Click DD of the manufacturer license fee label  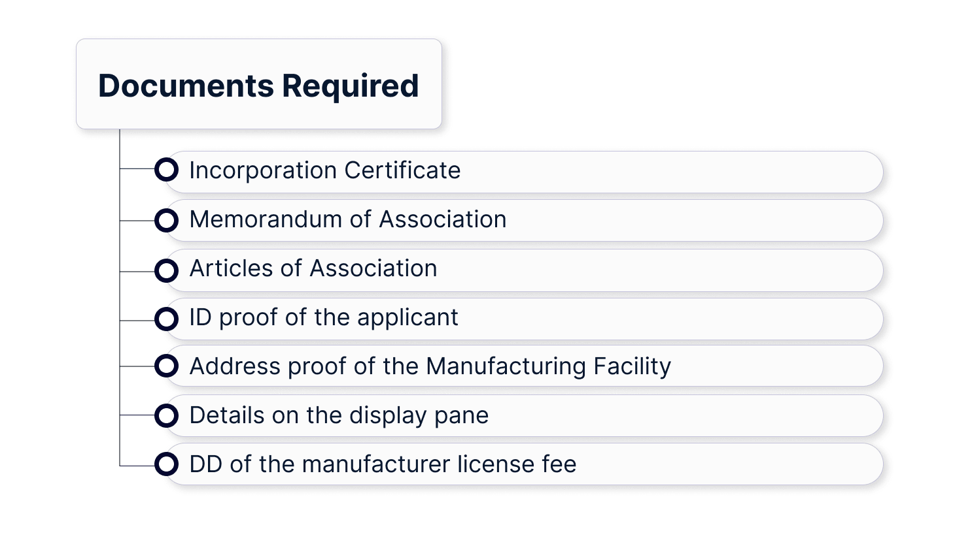coord(383,464)
